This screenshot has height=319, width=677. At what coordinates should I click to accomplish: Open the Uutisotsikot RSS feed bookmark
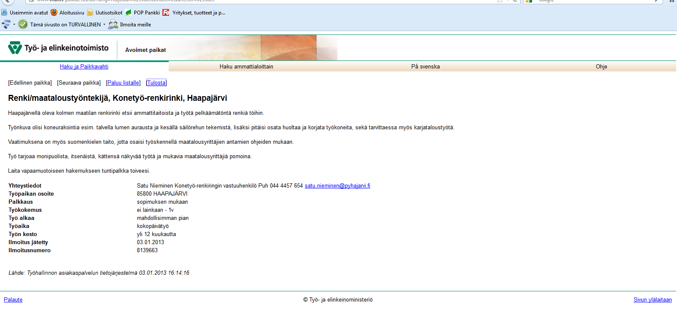click(x=105, y=13)
